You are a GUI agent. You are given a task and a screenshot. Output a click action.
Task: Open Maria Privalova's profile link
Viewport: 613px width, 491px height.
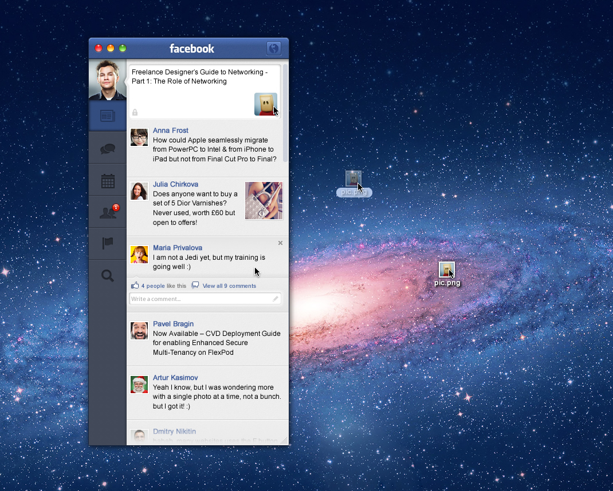tap(178, 248)
